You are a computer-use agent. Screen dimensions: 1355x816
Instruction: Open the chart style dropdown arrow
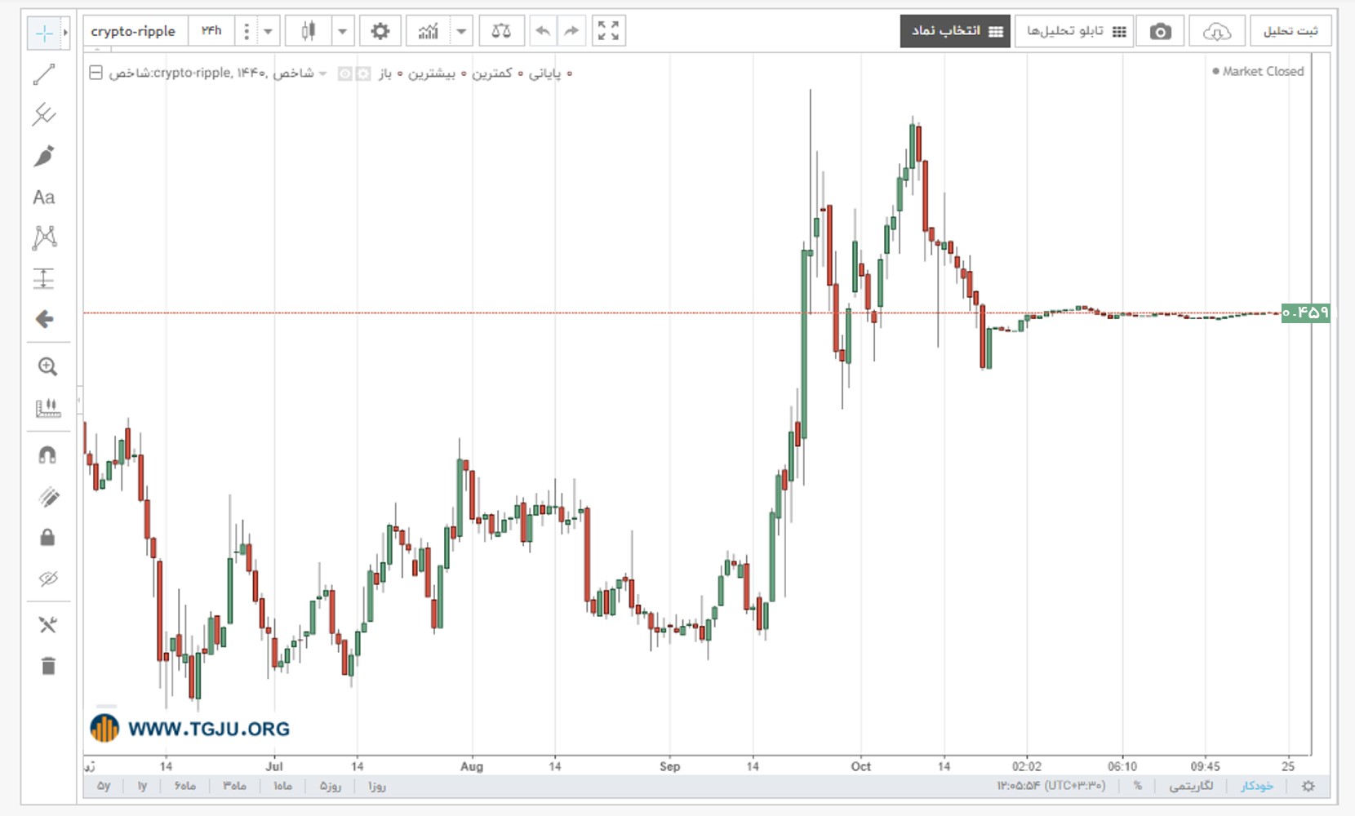343,31
